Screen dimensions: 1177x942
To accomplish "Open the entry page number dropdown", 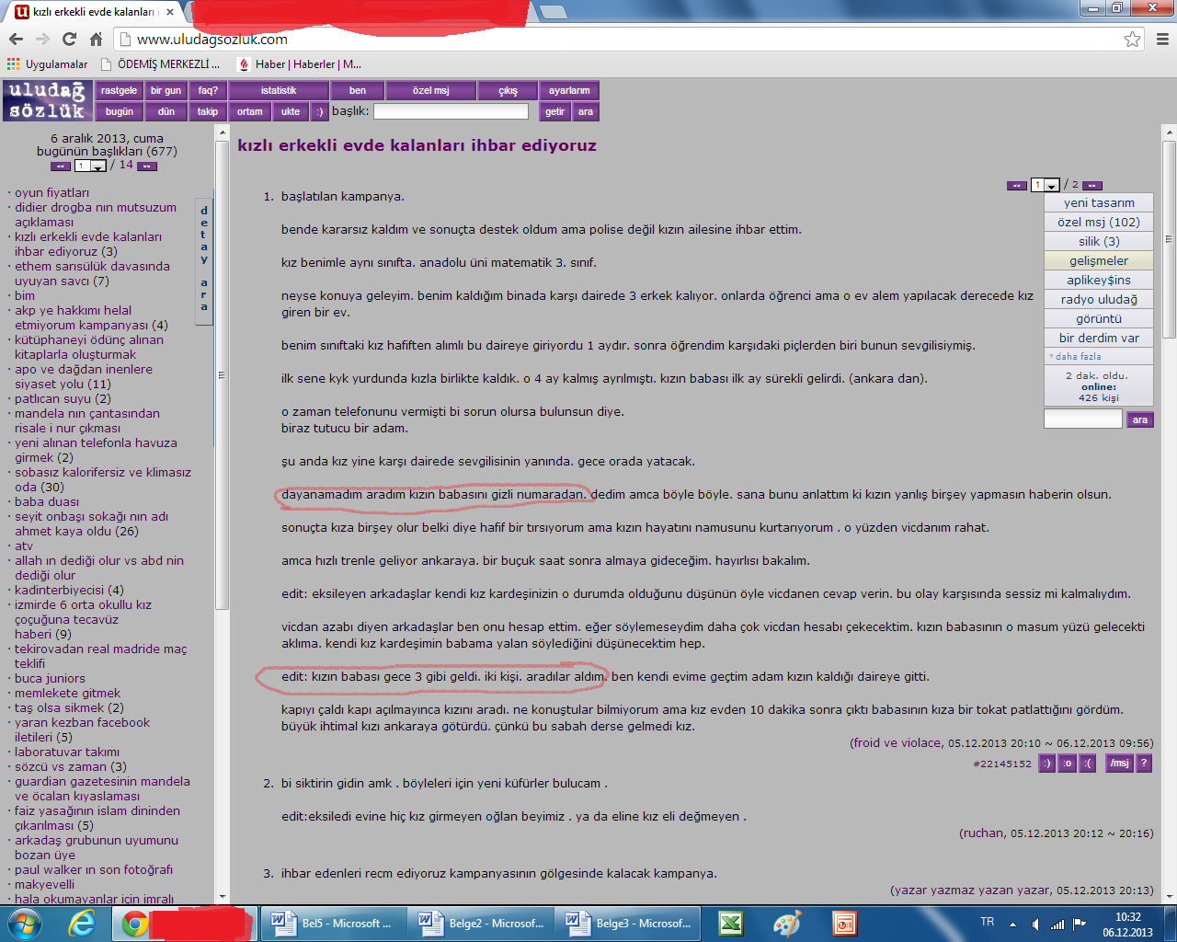I will click(x=1045, y=185).
